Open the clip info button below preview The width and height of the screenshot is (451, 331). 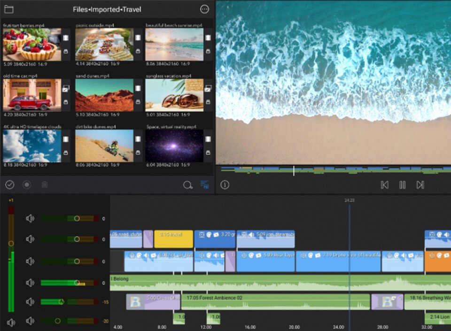[x=225, y=185]
